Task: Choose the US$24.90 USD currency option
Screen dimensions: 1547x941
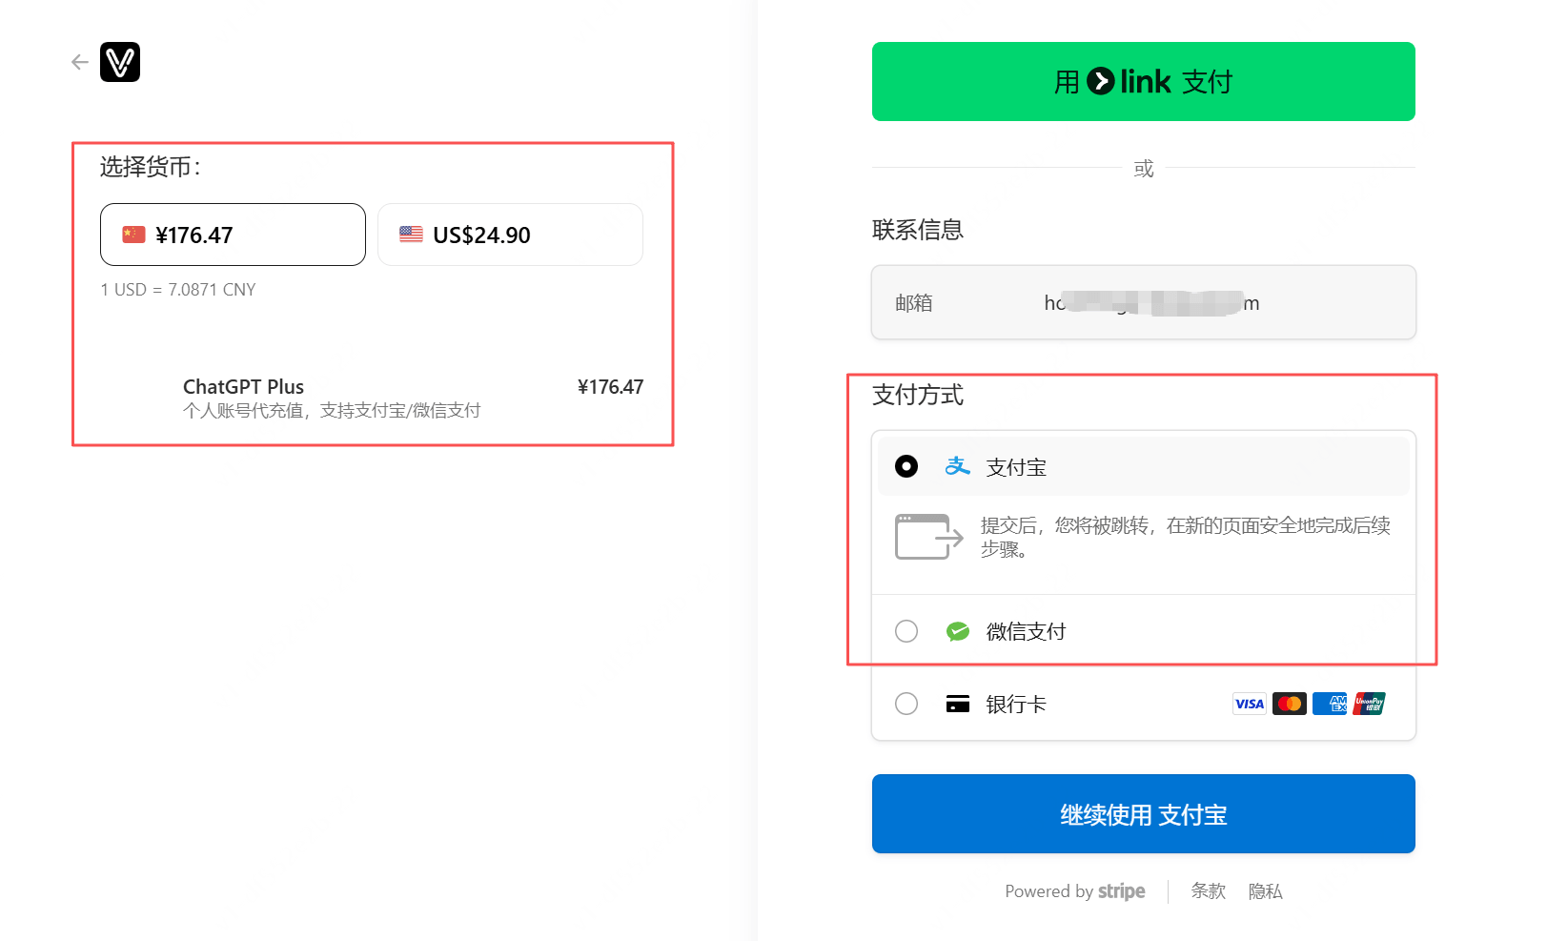Action: point(510,235)
